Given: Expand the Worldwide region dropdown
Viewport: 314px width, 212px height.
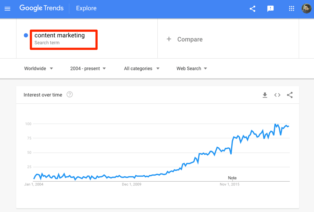Looking at the screenshot, I should (x=38, y=68).
